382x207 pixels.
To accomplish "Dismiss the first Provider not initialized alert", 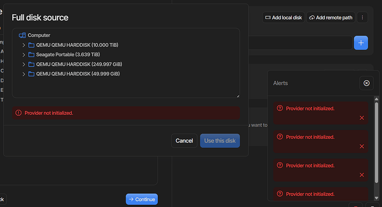I will [362, 118].
